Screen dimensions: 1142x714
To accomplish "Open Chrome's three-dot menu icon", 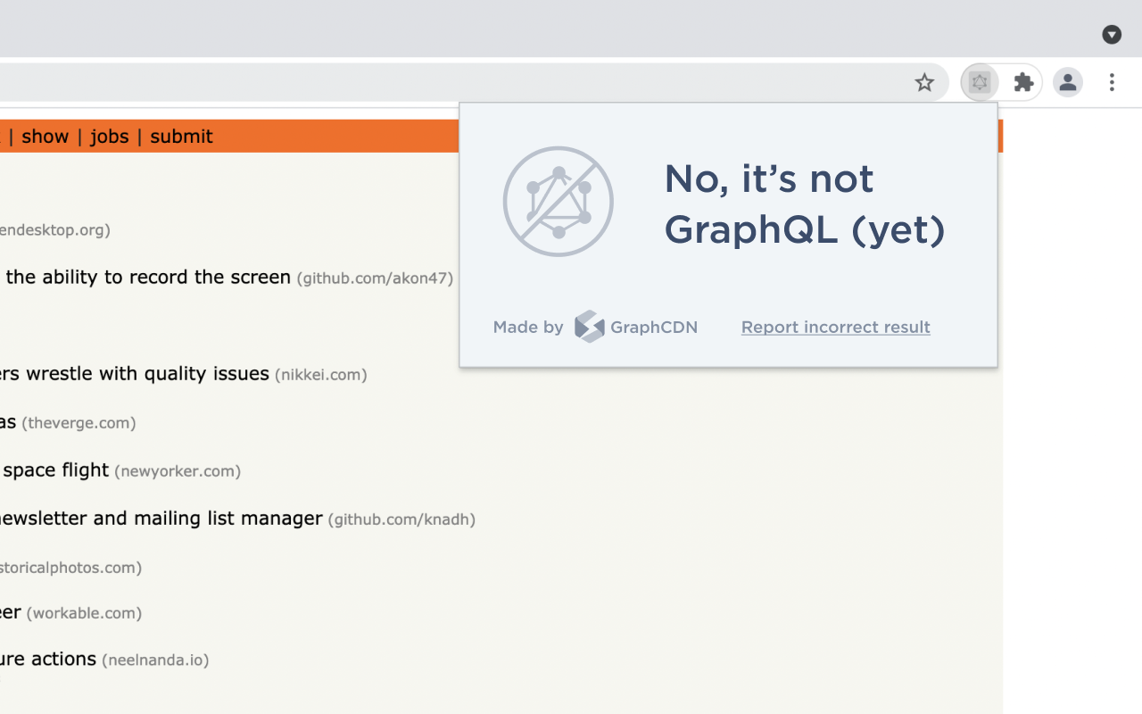I will pos(1112,82).
